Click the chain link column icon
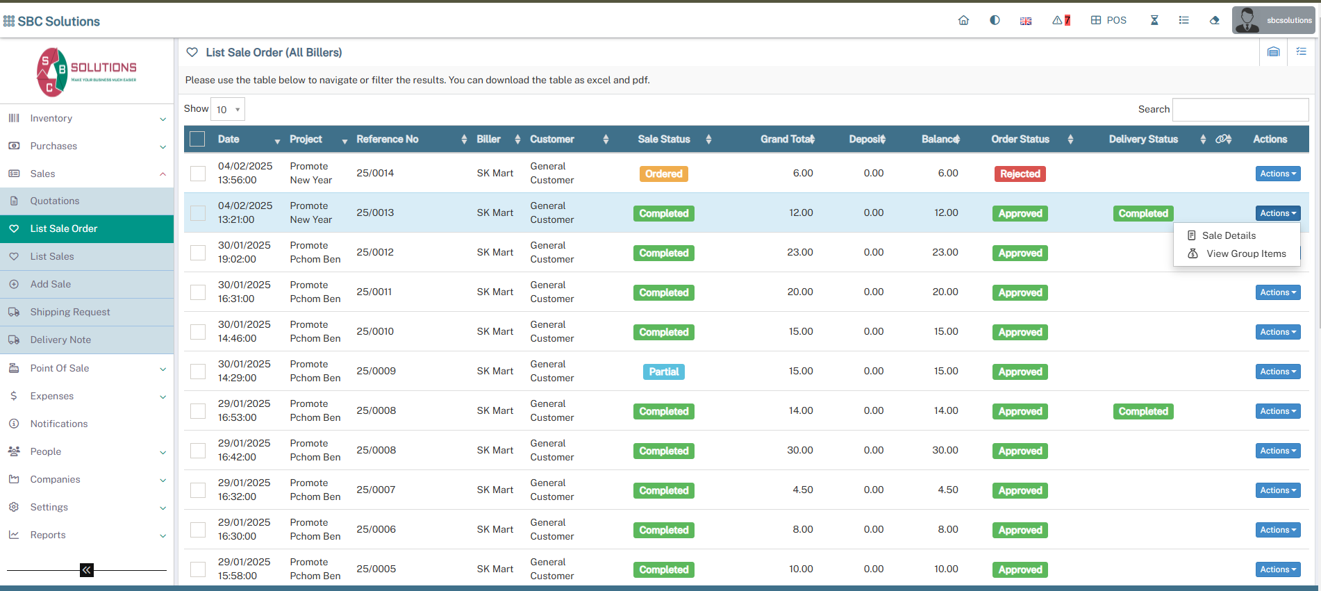This screenshot has height=591, width=1321. 1222,139
